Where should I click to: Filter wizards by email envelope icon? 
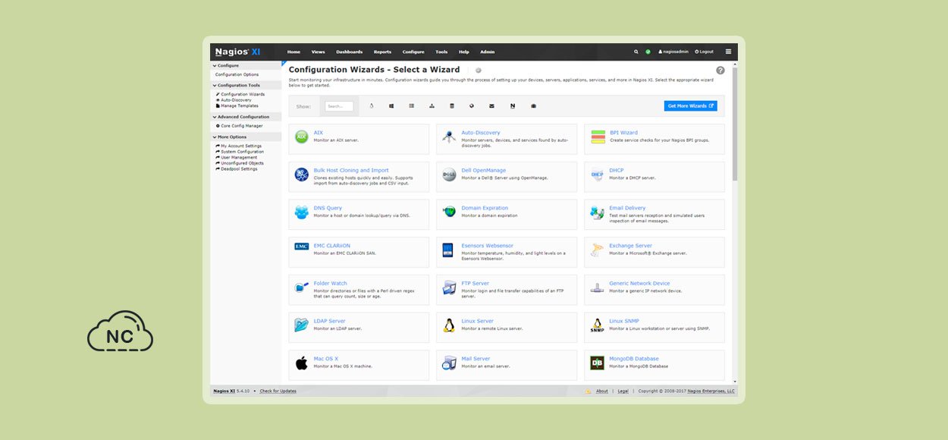pos(491,106)
